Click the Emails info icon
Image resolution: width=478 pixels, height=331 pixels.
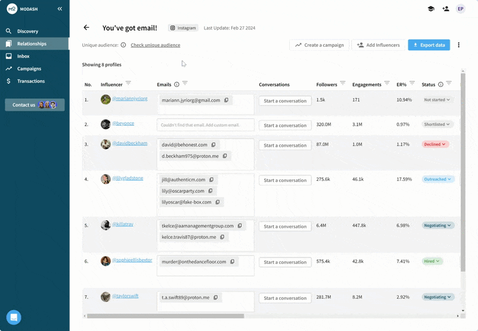[x=176, y=84]
